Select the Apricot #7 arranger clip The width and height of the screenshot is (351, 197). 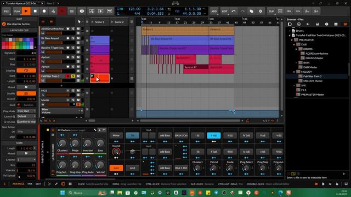point(196,69)
